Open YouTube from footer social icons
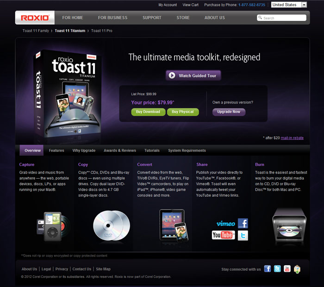Viewport: 324px width, 287px height. (287, 269)
